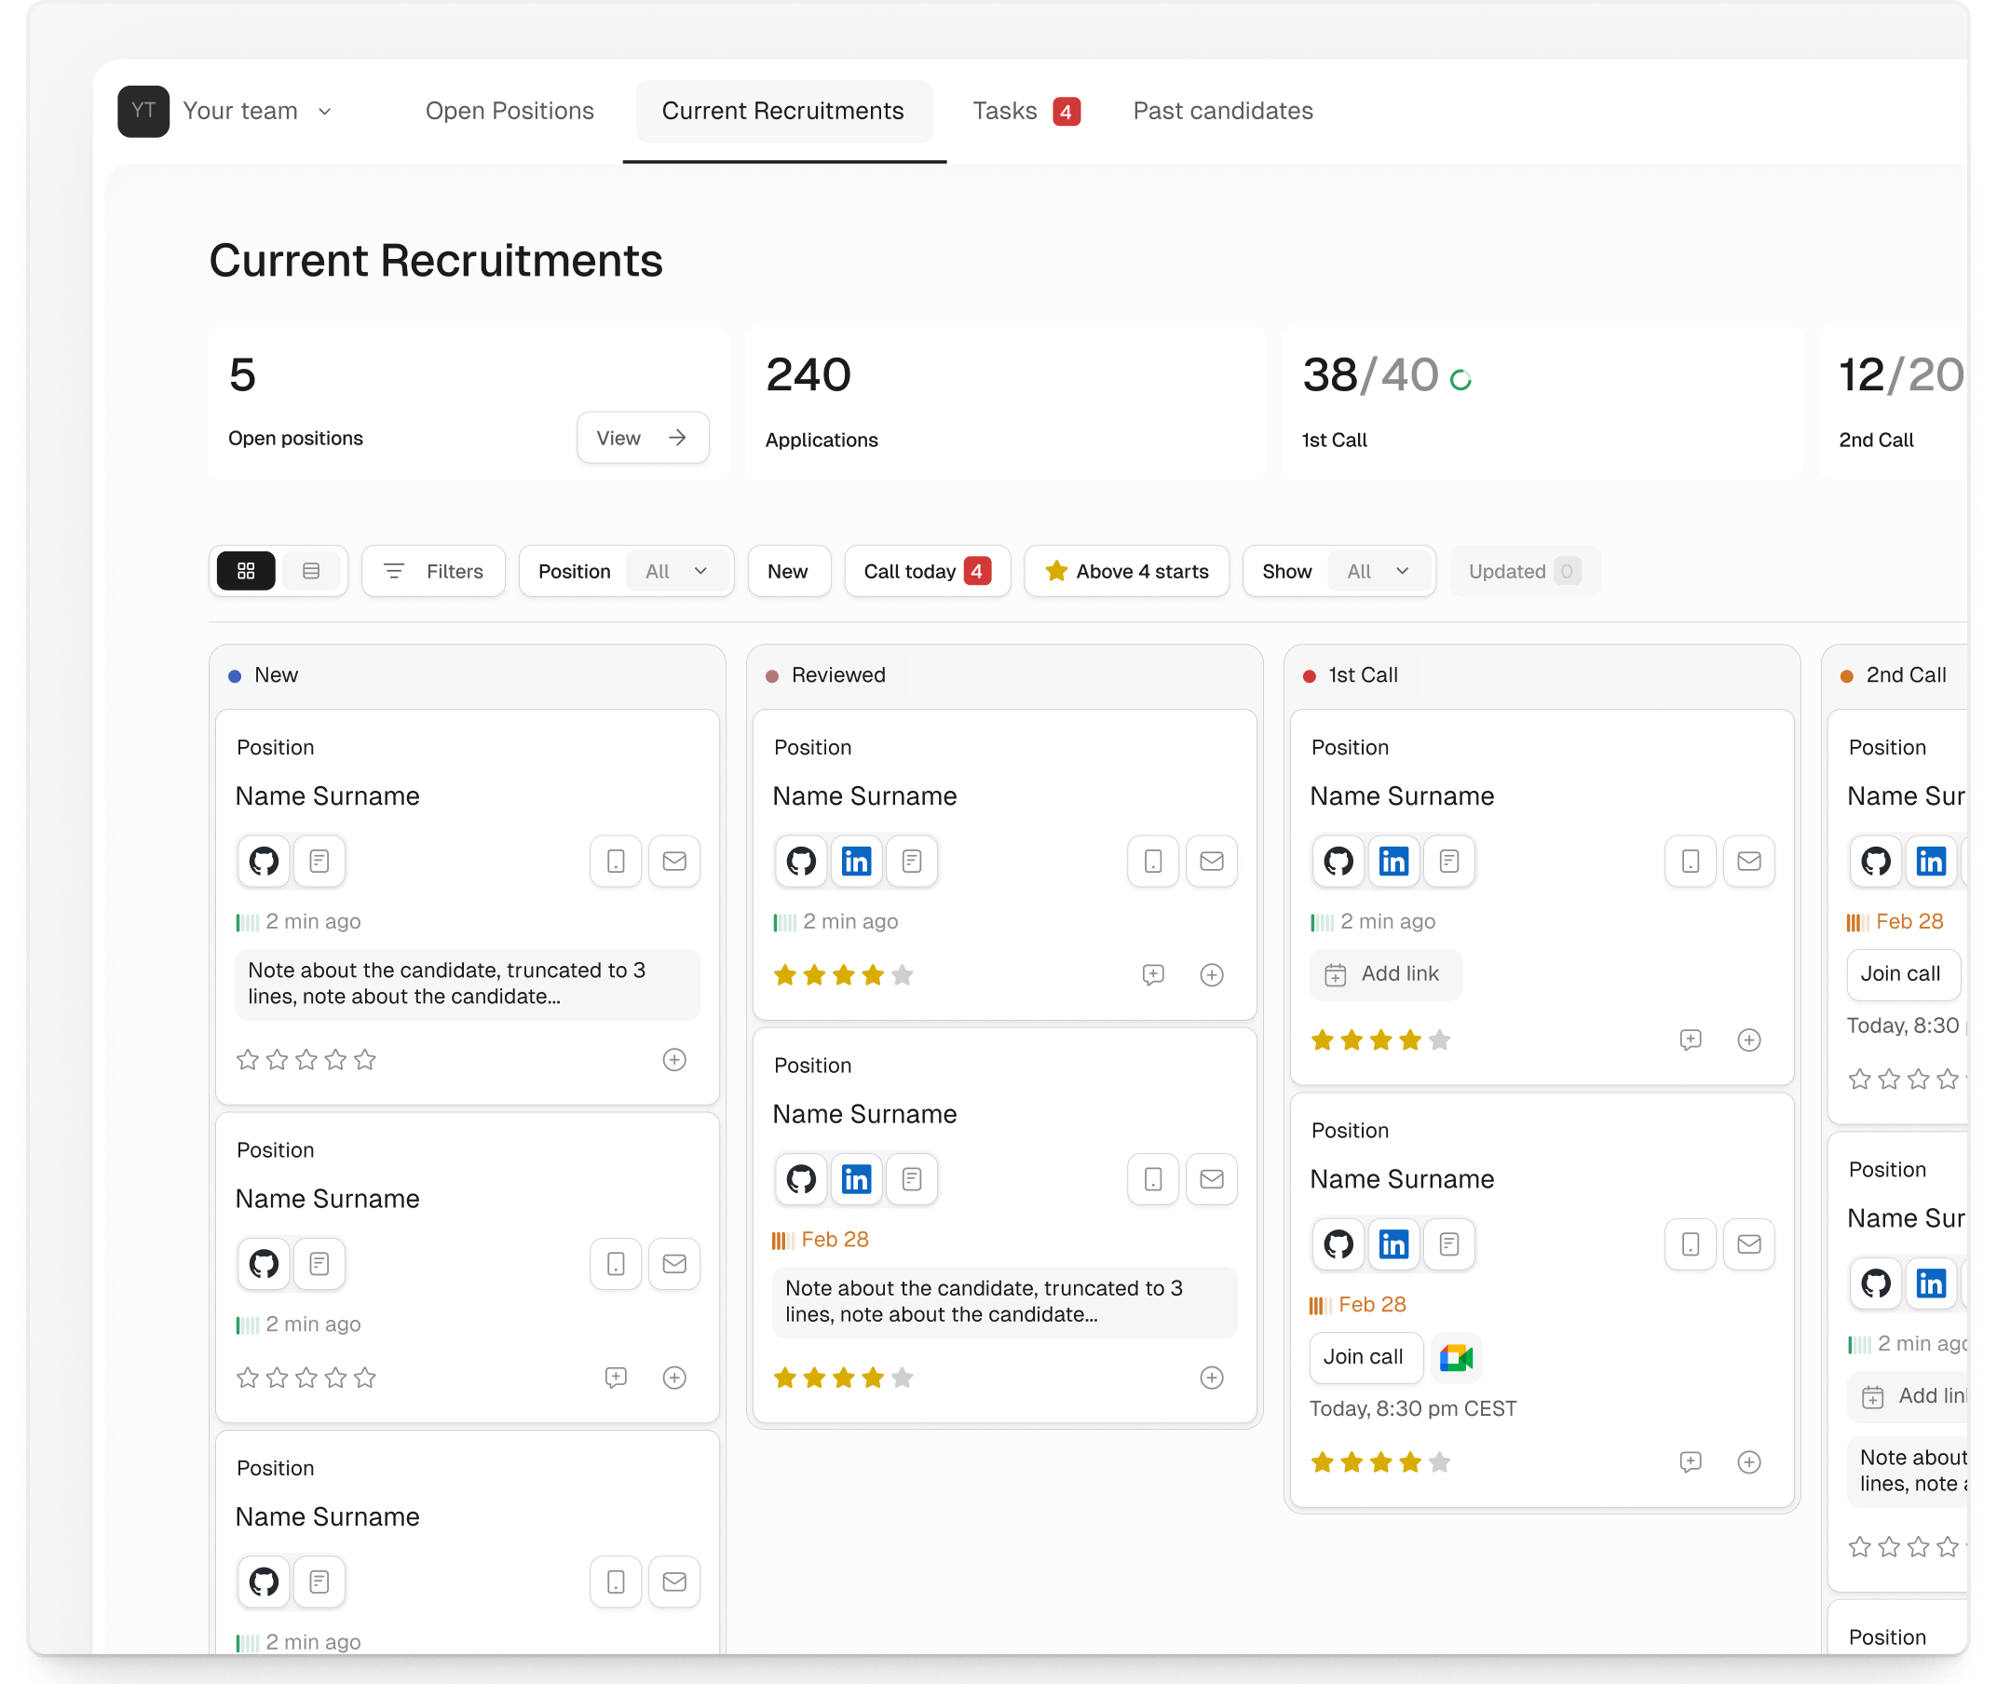Click plus icon on second 1st Call card
Screen dimensions: 1997x1684
(x=1749, y=1461)
